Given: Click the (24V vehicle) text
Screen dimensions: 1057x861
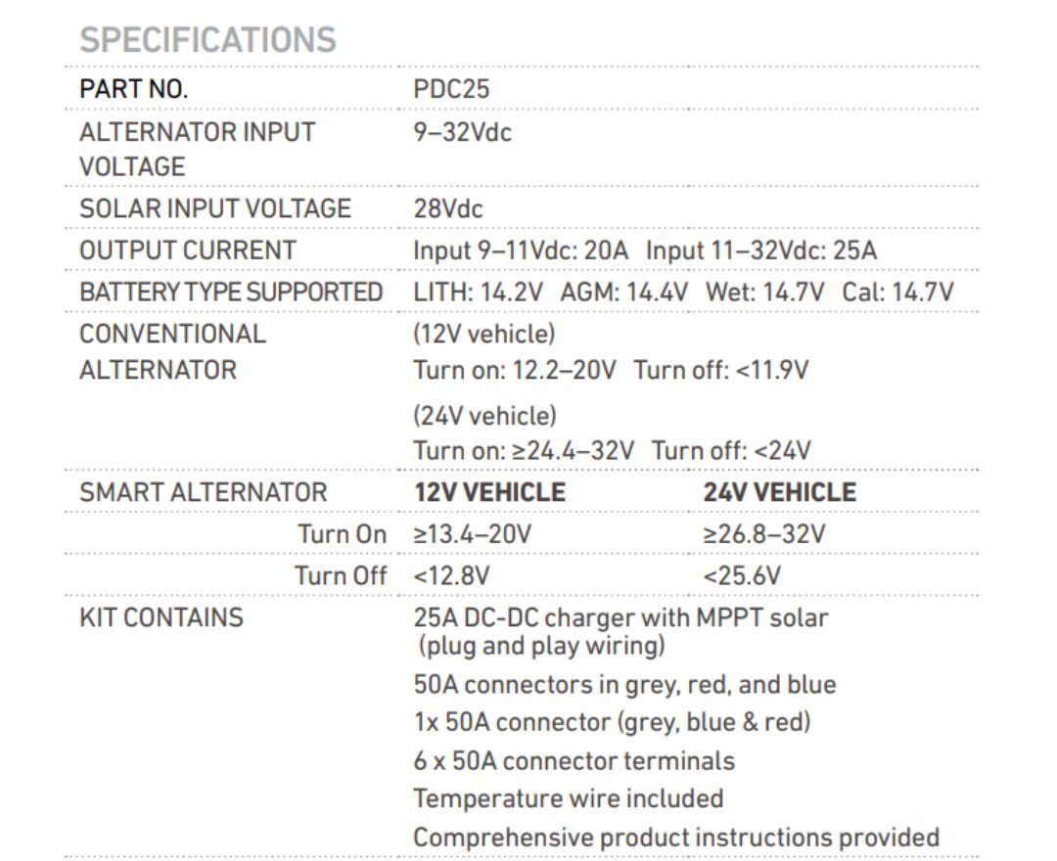Looking at the screenshot, I should point(484,416).
